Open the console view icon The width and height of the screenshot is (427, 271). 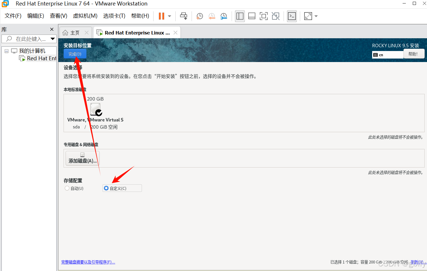292,16
